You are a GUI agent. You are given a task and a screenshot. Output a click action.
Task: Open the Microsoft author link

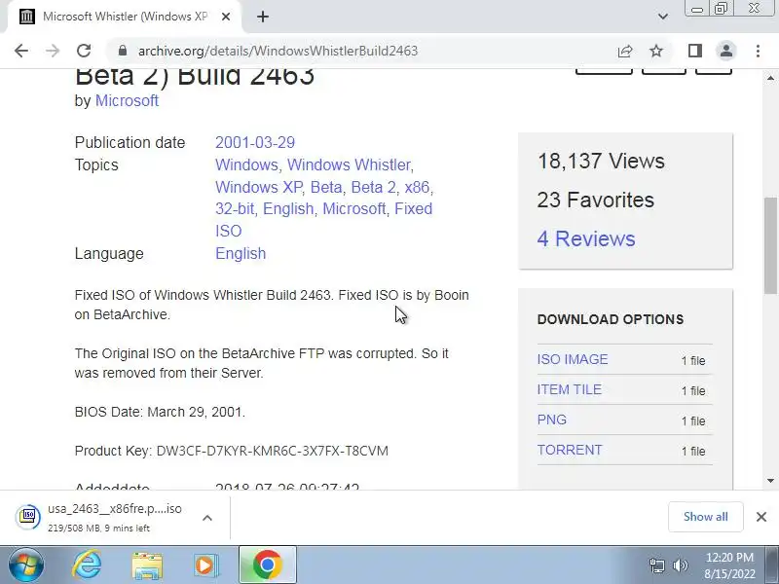(x=127, y=101)
